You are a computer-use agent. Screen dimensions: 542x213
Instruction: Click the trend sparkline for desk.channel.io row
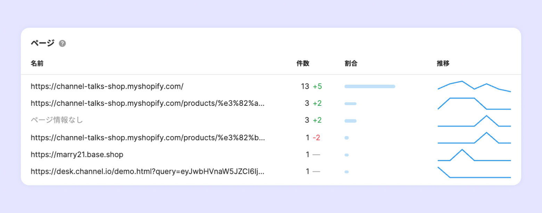pos(474,172)
